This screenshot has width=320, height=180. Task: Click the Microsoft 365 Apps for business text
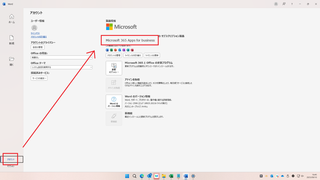tap(130, 40)
